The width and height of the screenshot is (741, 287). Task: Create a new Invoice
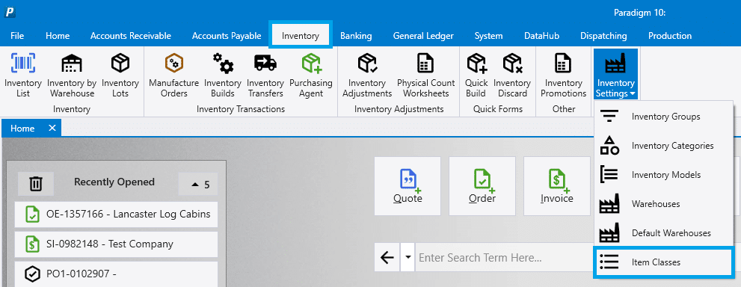point(557,186)
